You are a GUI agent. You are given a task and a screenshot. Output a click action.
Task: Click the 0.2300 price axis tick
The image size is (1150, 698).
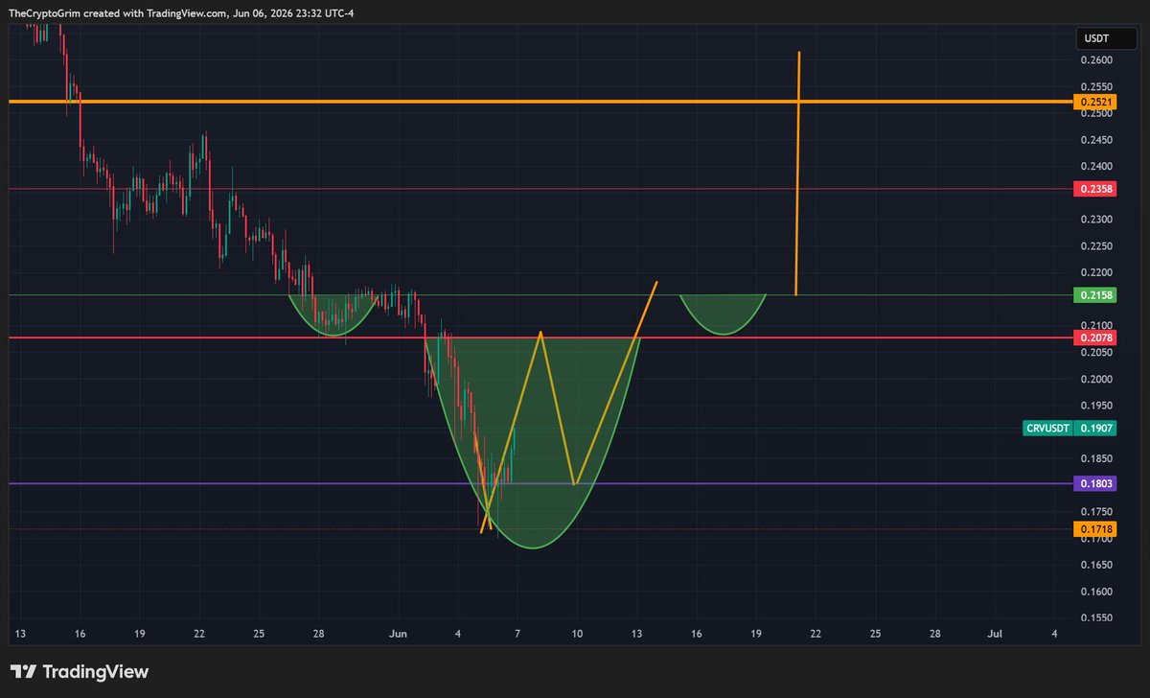[x=1096, y=220]
